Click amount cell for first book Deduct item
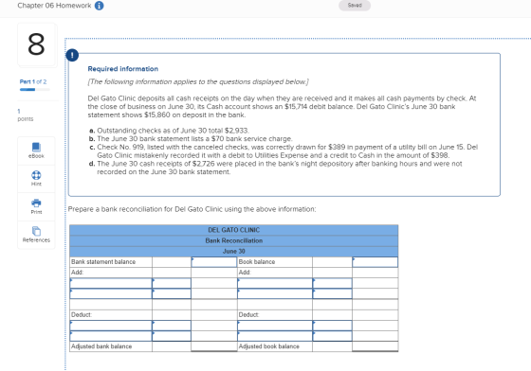The width and height of the screenshot is (531, 371). pos(332,326)
